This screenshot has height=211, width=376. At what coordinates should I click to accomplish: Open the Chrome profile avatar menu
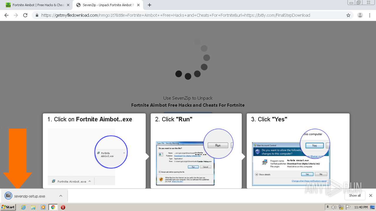pyautogui.click(x=360, y=15)
